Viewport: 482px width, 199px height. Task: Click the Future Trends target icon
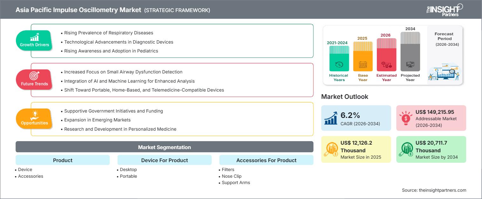34,76
